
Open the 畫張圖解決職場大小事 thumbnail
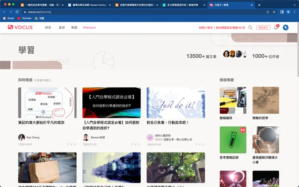pyautogui.click(x=265, y=140)
